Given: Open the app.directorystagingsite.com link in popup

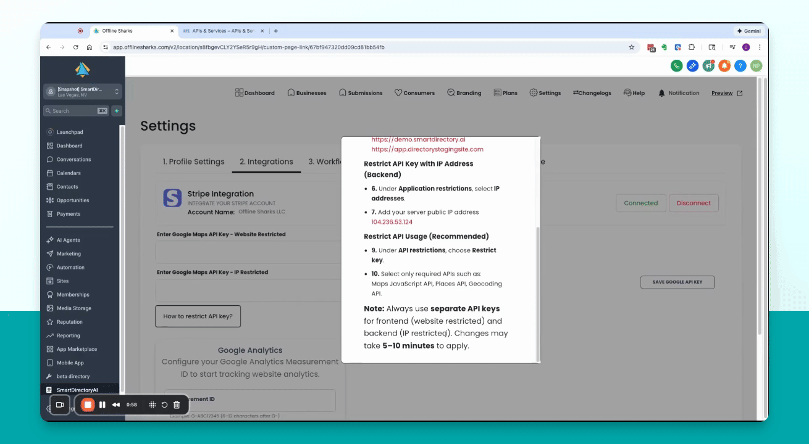Looking at the screenshot, I should click(x=427, y=149).
